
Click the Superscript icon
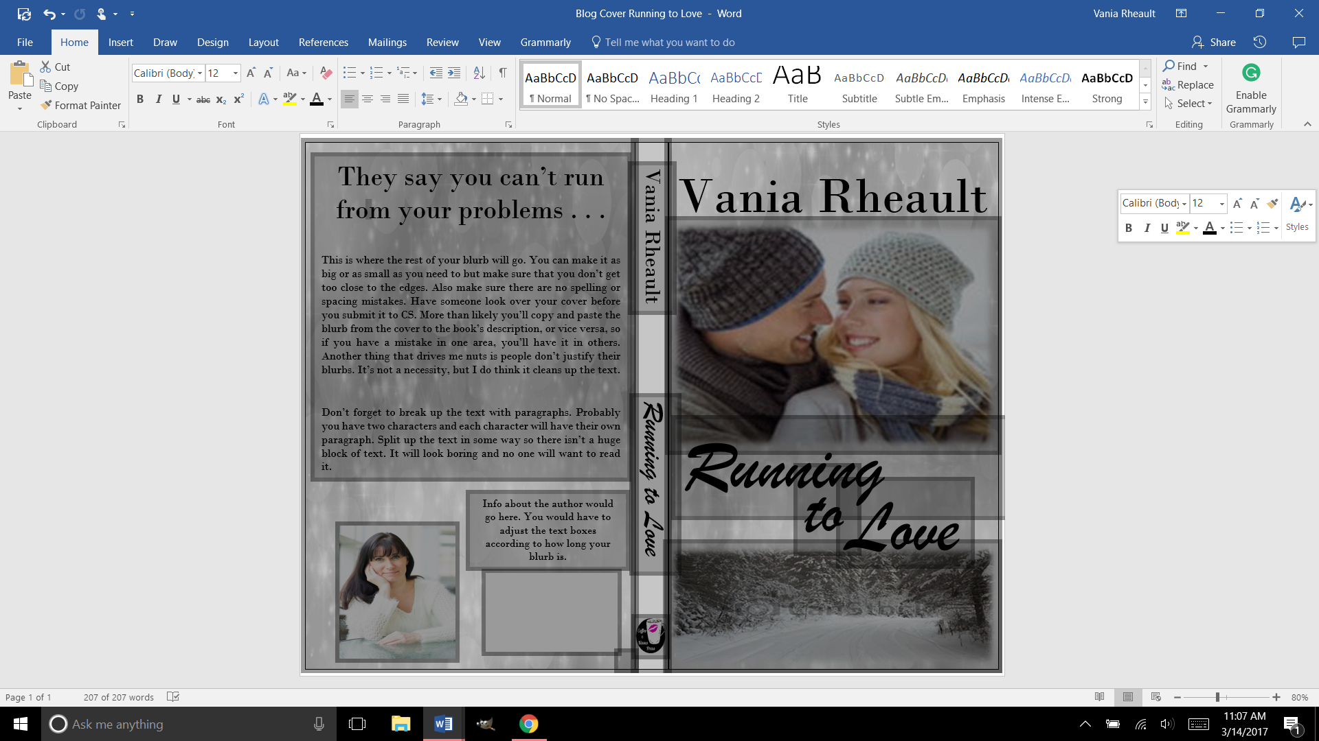[x=238, y=99]
